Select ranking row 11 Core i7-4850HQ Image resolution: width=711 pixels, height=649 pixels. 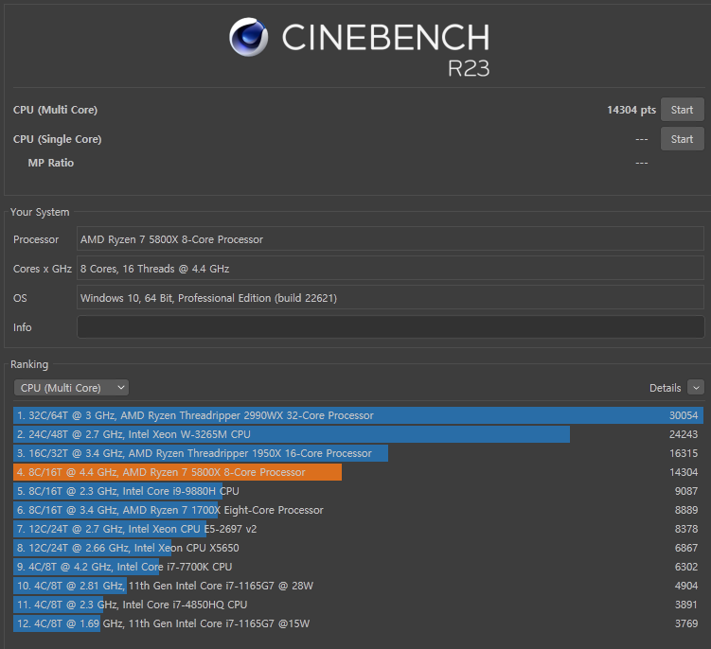tap(358, 605)
